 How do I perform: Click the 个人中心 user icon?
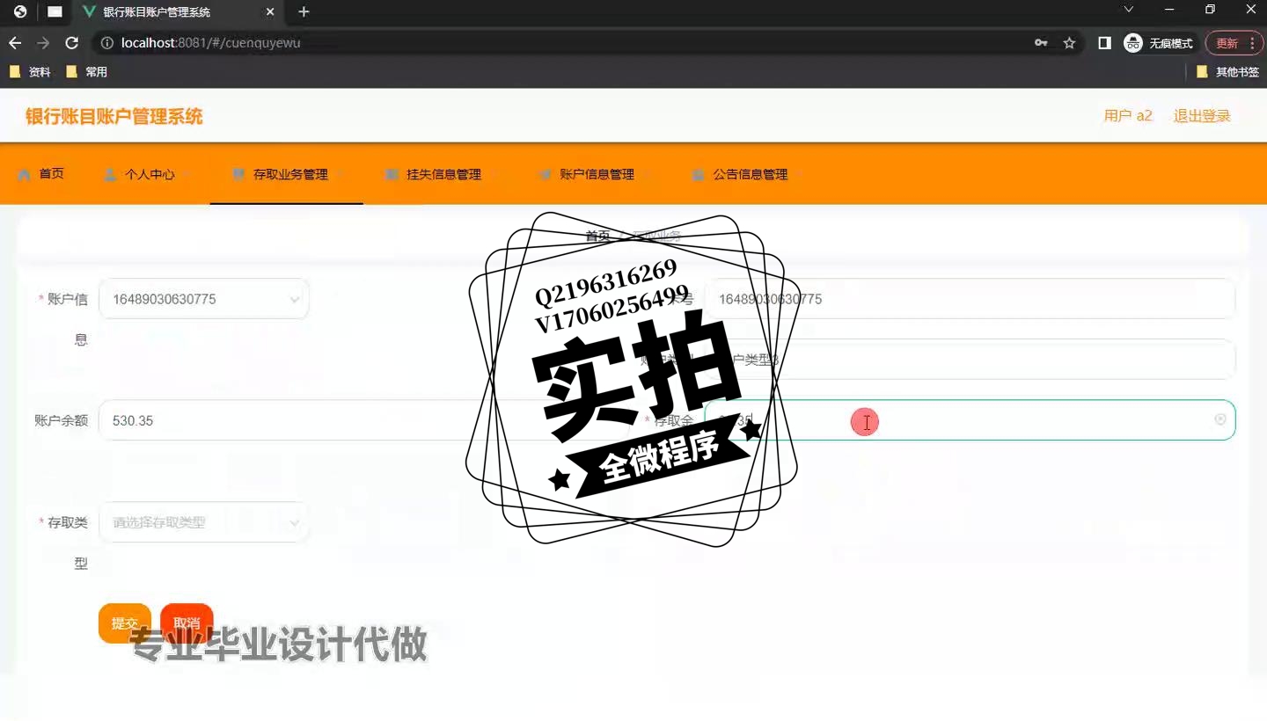coord(110,174)
